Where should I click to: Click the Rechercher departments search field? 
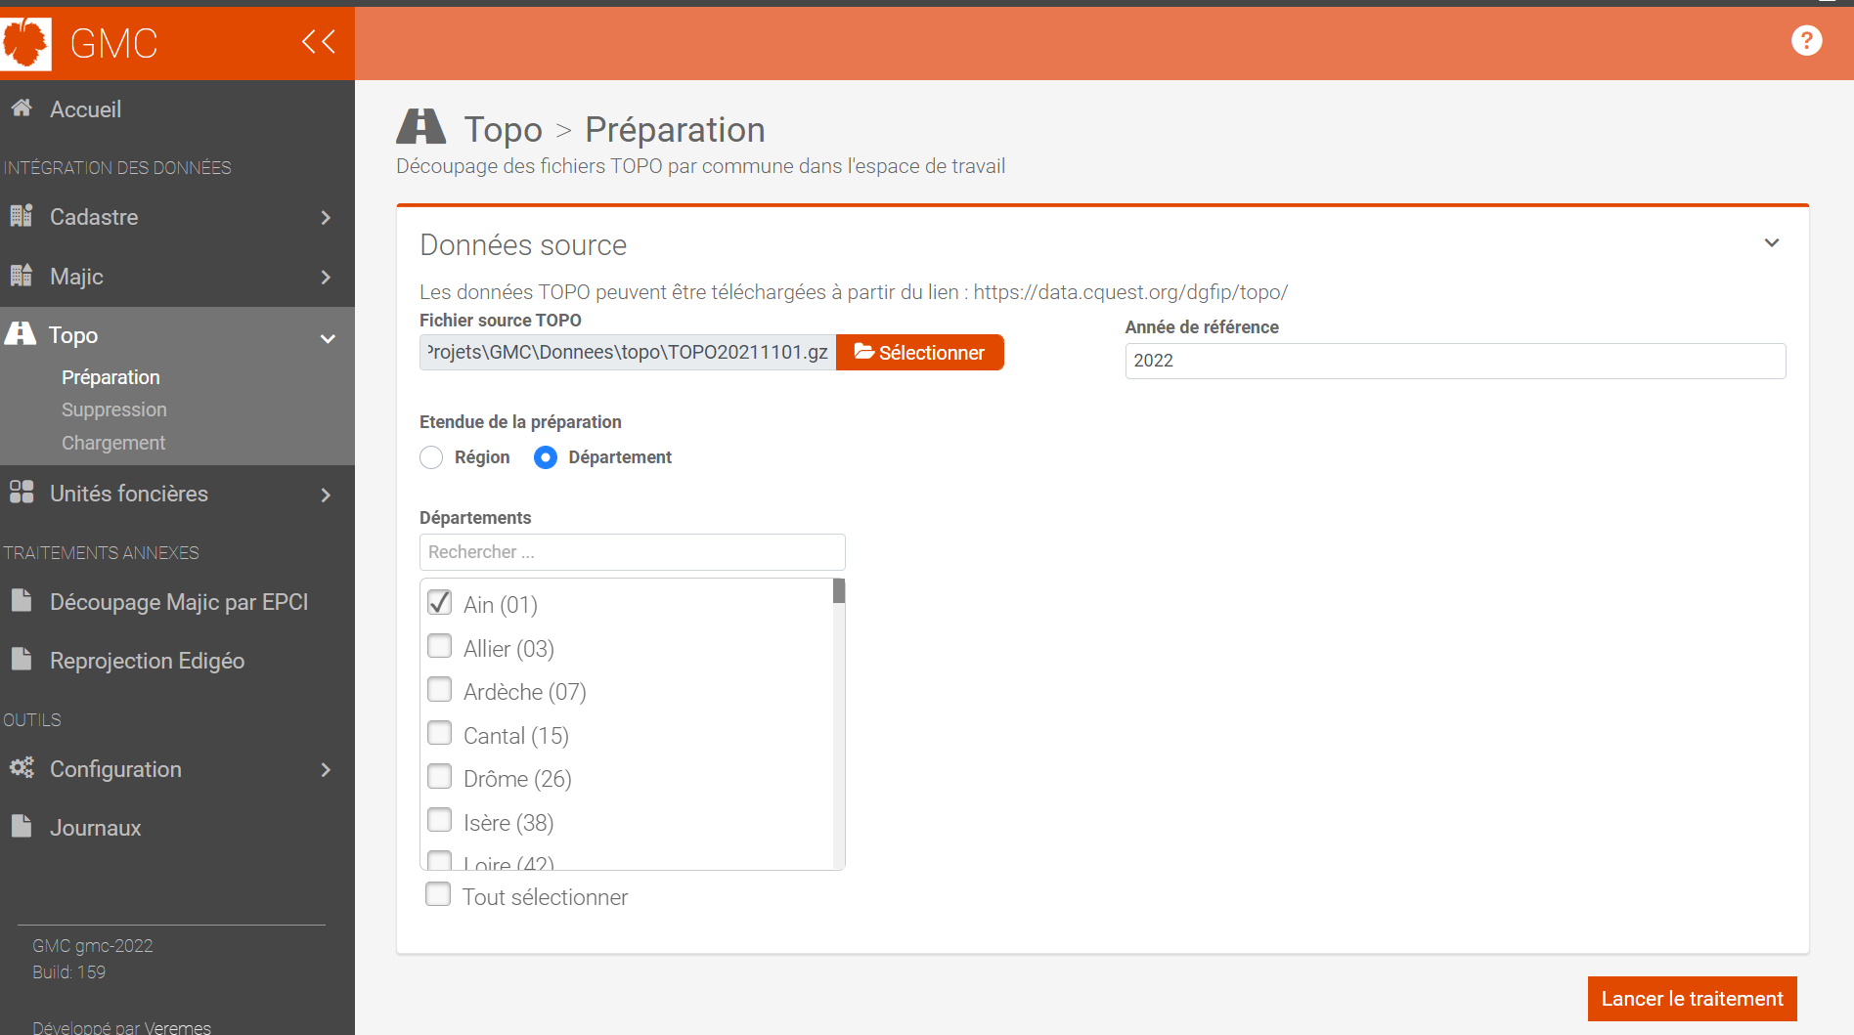pos(632,552)
